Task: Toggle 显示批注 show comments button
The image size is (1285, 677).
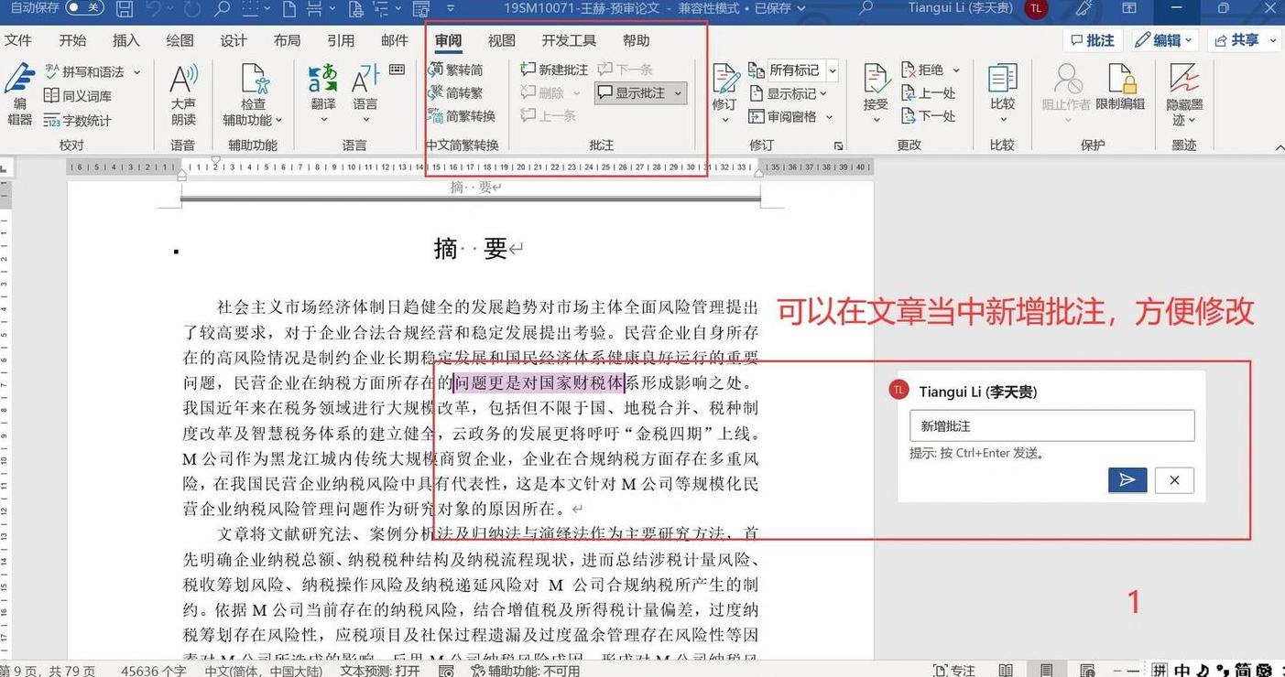Action: pos(640,92)
